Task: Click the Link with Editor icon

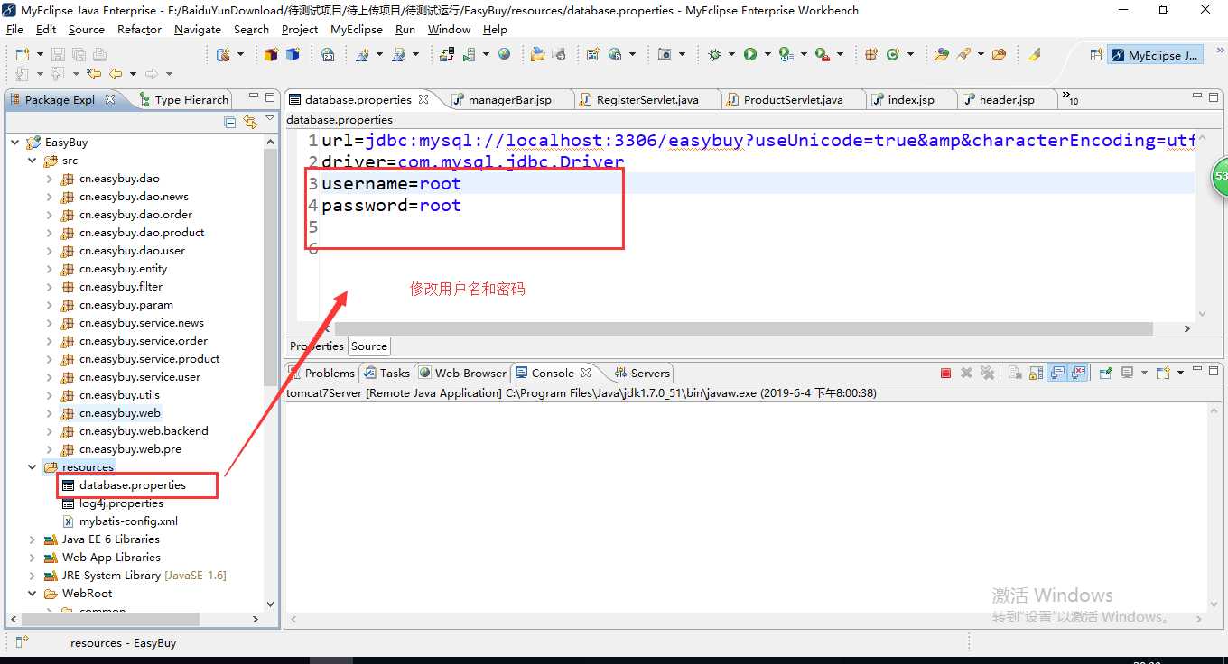Action: (249, 122)
